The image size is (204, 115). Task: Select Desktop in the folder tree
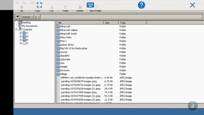pyautogui.click(x=26, y=23)
